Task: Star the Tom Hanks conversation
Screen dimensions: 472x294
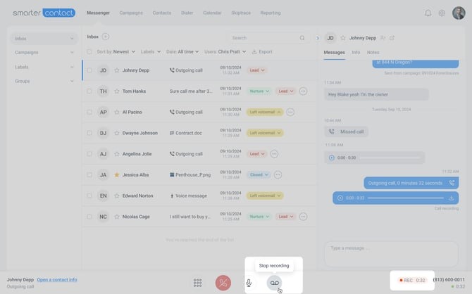Action: (x=117, y=91)
